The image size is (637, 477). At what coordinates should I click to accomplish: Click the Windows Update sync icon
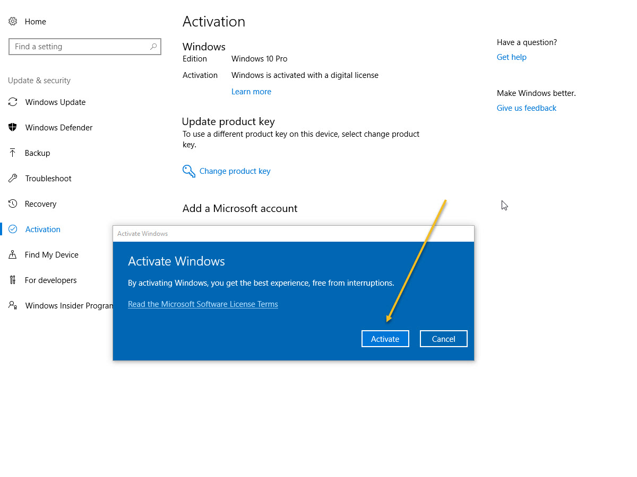click(x=13, y=102)
